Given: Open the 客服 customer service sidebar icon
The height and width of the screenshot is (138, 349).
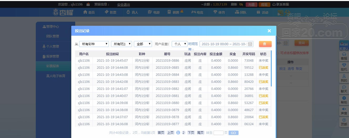Looking at the screenshot, I should tap(344, 56).
